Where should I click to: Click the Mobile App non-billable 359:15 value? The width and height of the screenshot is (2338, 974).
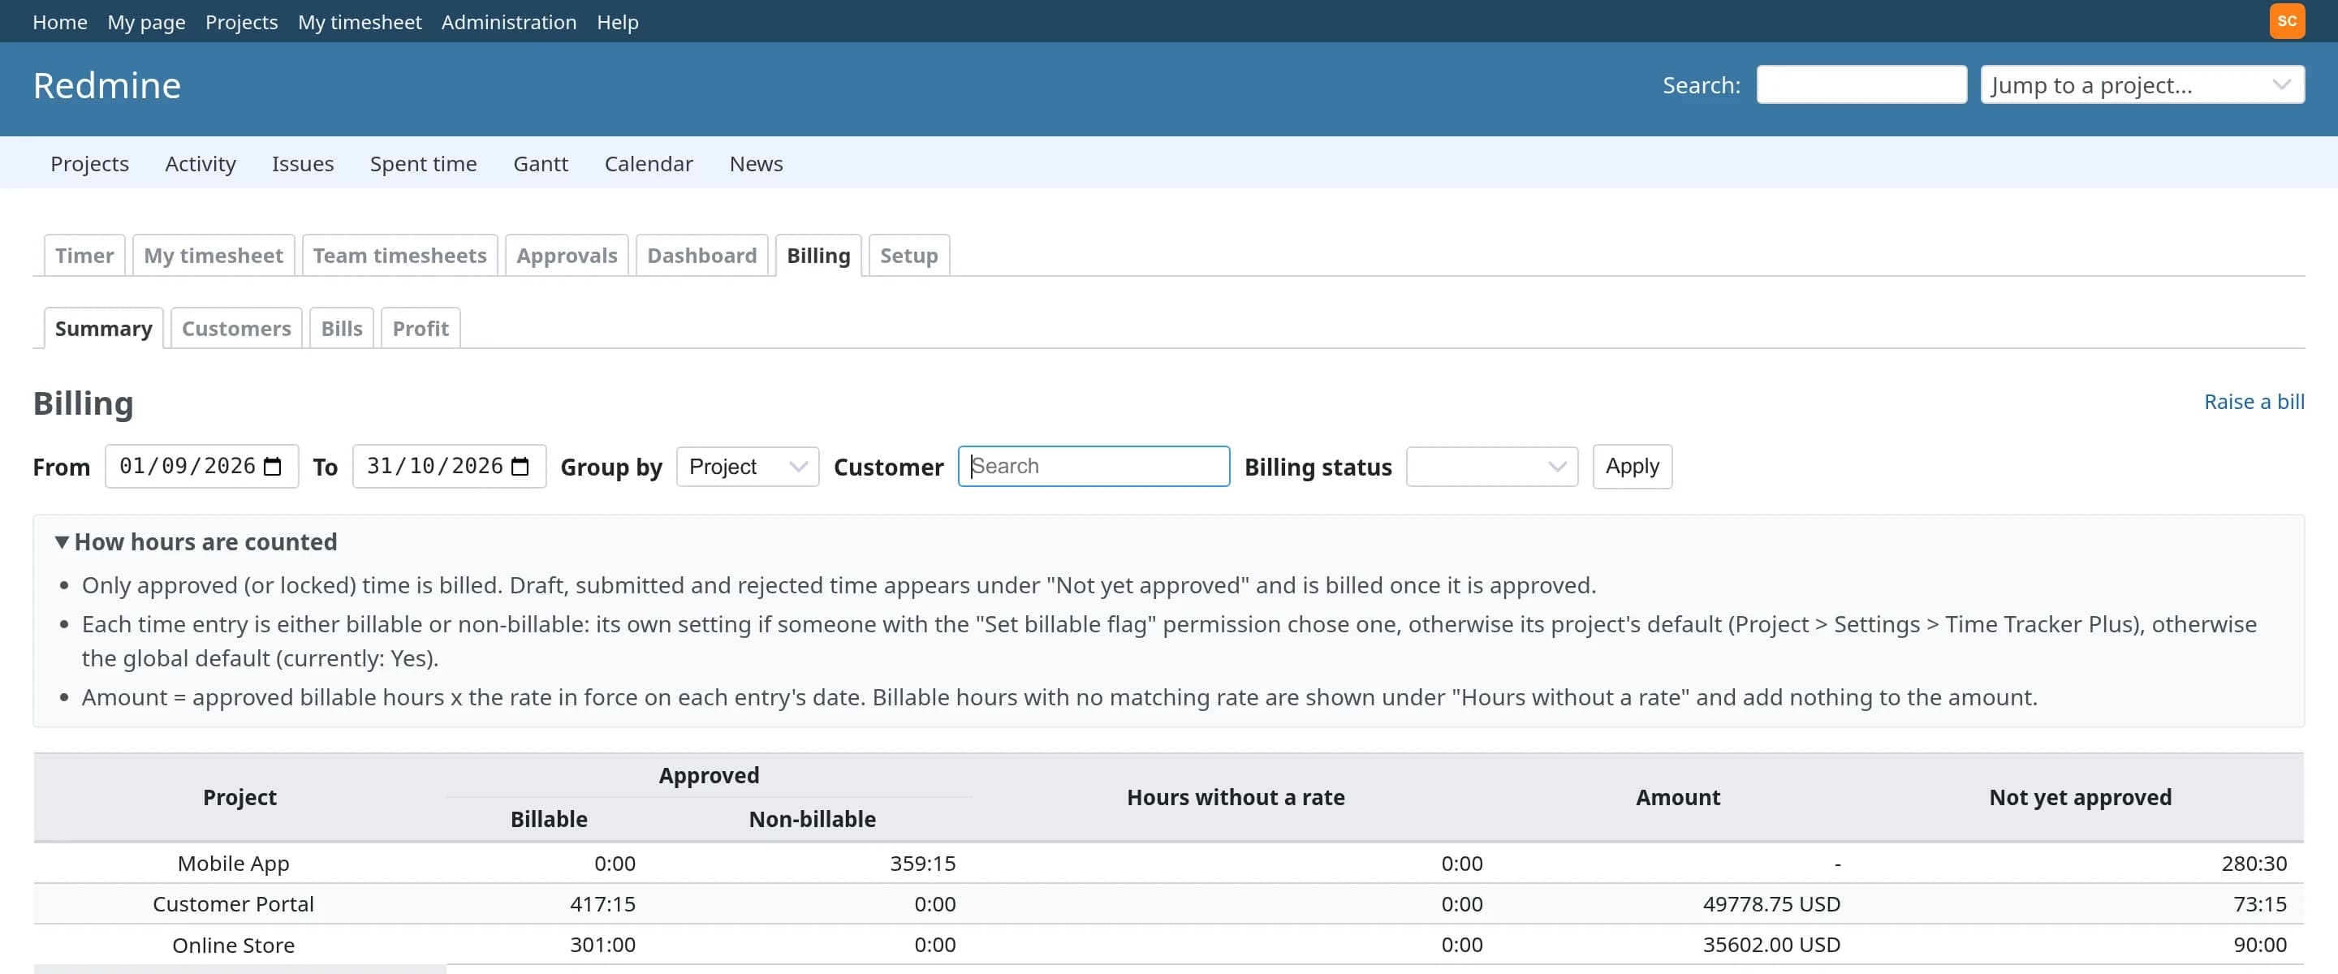coord(922,864)
